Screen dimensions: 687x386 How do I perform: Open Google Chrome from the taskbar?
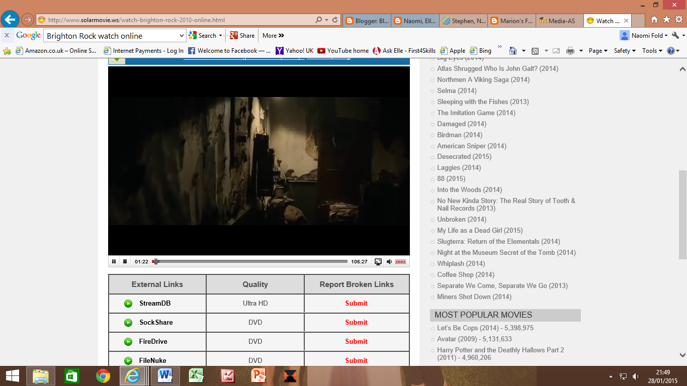tap(103, 376)
